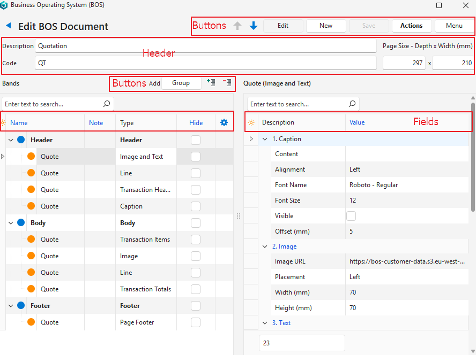Click the New button
The height and width of the screenshot is (355, 476).
326,26
